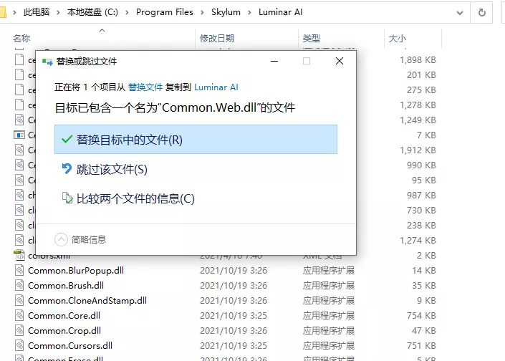Click the colors.xml file icon
Viewport: 505px width, 361px height.
click(19, 256)
